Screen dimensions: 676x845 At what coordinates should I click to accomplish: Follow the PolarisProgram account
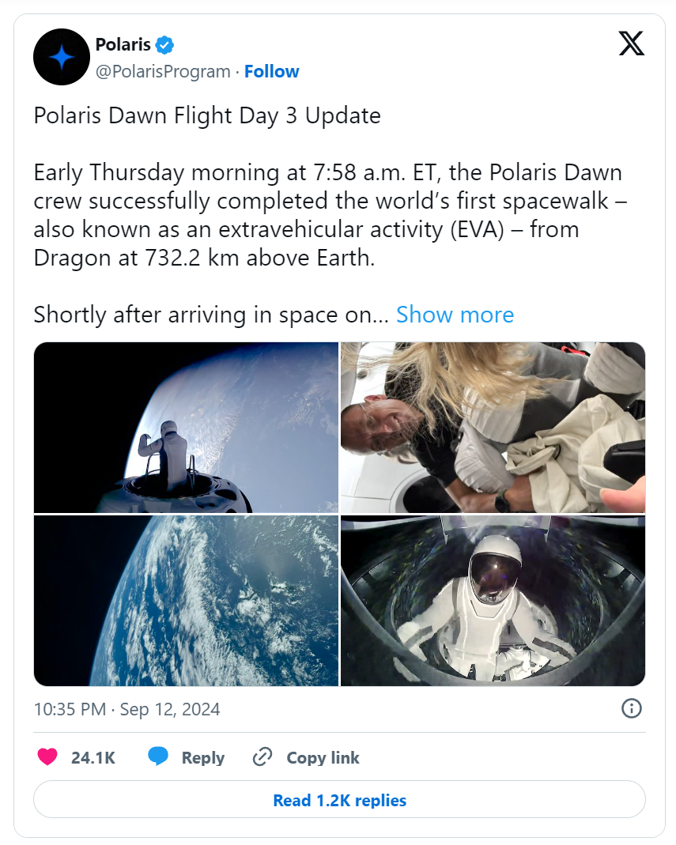coord(271,71)
